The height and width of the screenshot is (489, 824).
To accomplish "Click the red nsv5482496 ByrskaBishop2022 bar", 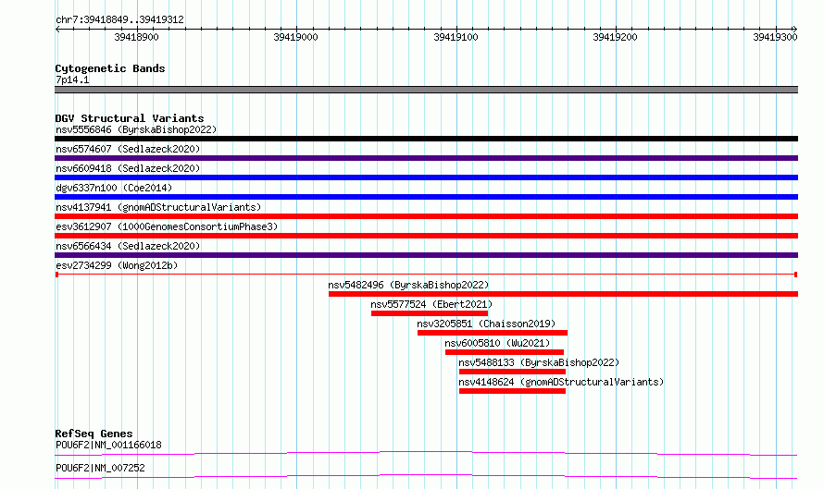I will click(x=563, y=294).
